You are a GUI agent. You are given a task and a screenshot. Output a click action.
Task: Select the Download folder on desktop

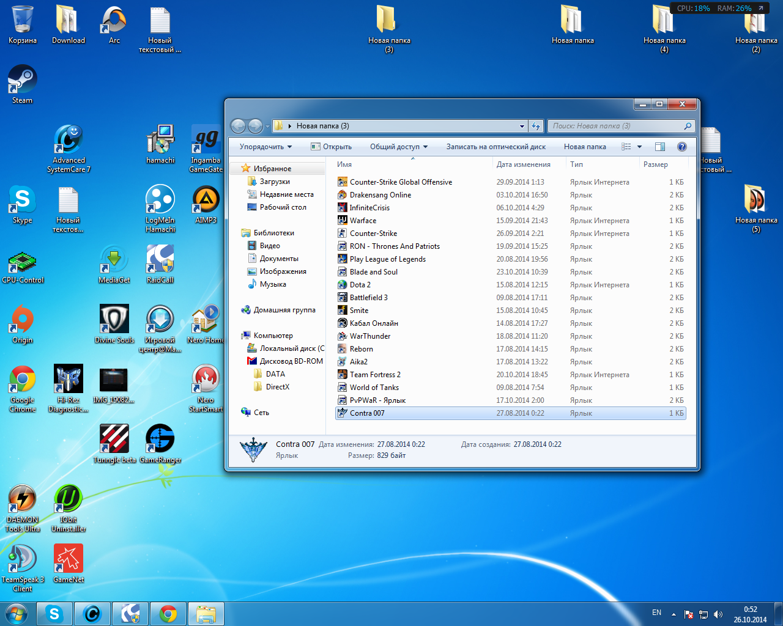coord(69,24)
